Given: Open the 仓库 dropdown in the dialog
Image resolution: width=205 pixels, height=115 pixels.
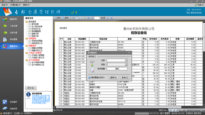Looking at the screenshot, I should click(x=126, y=60).
